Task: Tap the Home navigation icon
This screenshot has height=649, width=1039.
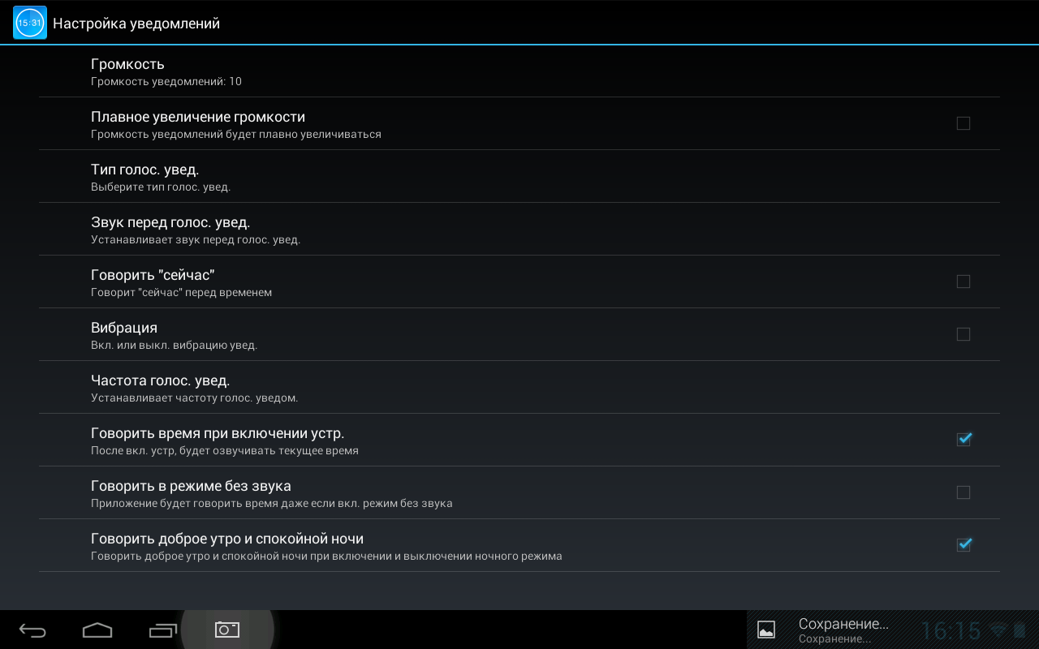Action: tap(97, 630)
